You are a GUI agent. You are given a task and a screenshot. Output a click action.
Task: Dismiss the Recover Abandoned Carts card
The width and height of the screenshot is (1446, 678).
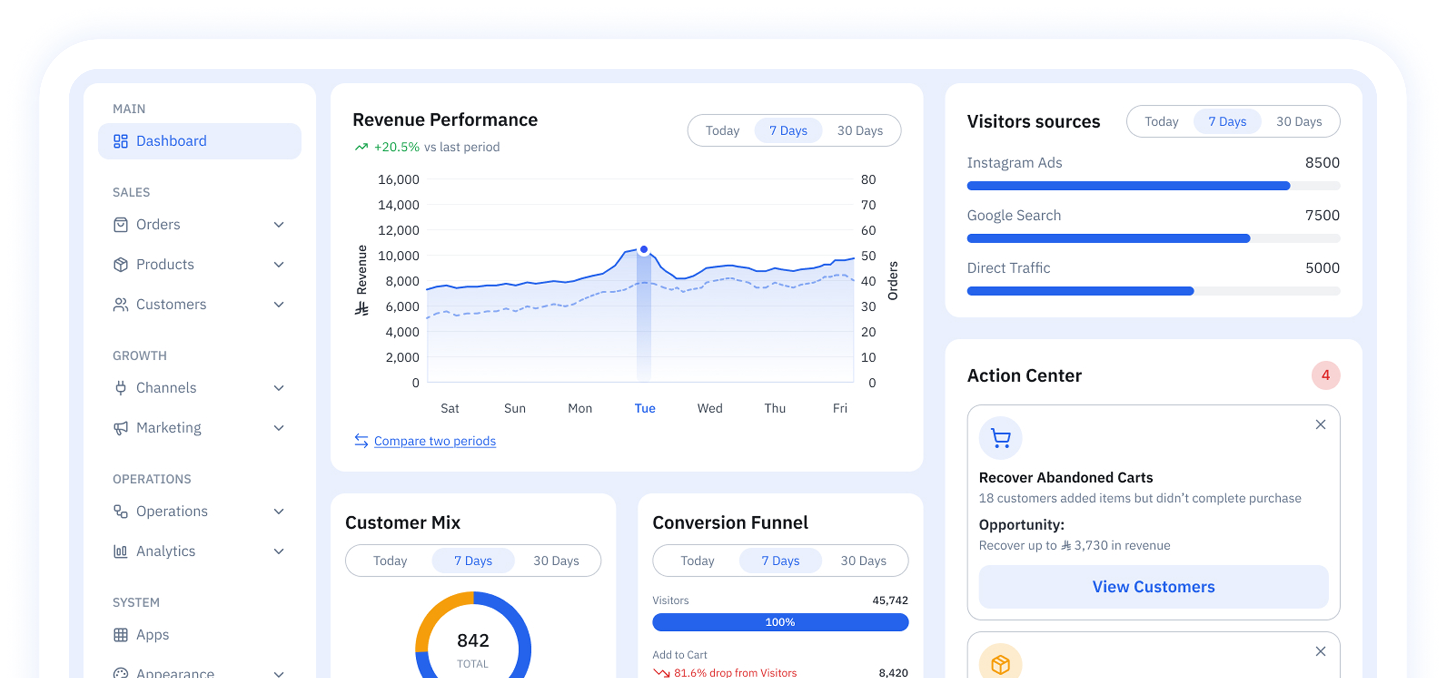[x=1320, y=425]
